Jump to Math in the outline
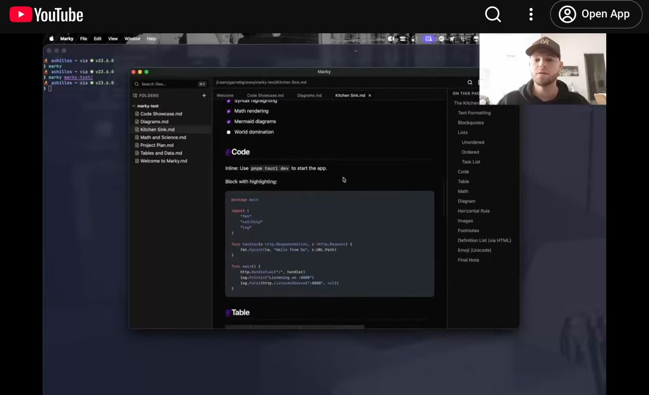The image size is (649, 395). pyautogui.click(x=463, y=191)
